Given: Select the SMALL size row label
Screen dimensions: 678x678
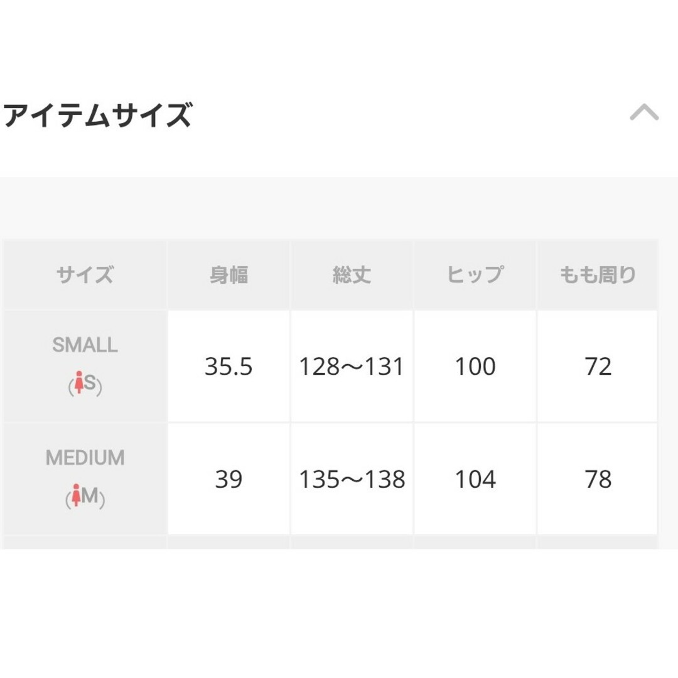Looking at the screenshot, I should tap(85, 345).
